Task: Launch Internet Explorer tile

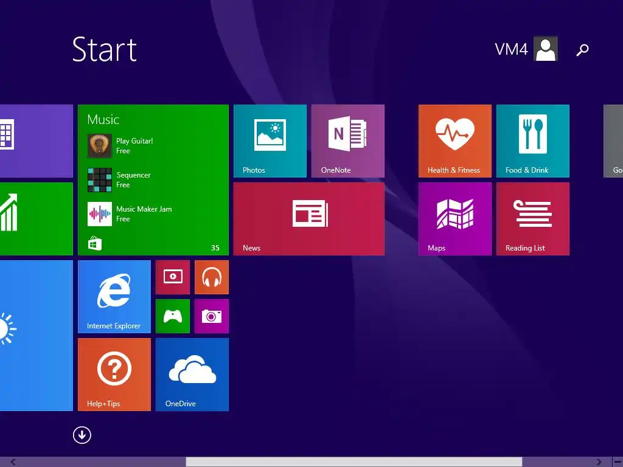Action: (x=114, y=297)
